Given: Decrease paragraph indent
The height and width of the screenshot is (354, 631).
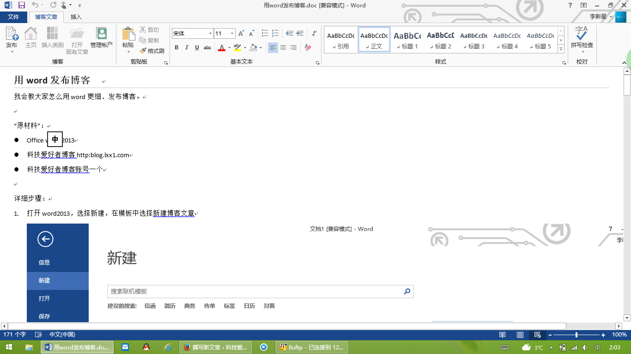Looking at the screenshot, I should tap(290, 33).
